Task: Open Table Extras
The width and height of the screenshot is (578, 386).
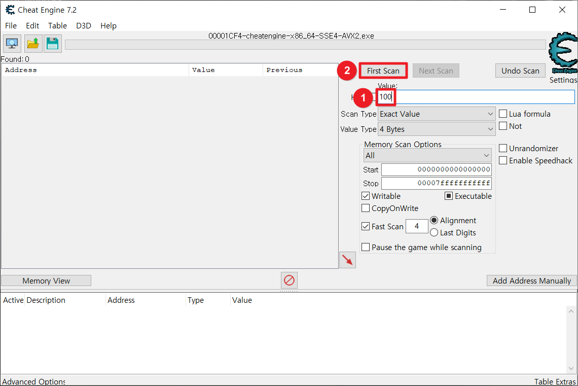Action: pos(555,381)
